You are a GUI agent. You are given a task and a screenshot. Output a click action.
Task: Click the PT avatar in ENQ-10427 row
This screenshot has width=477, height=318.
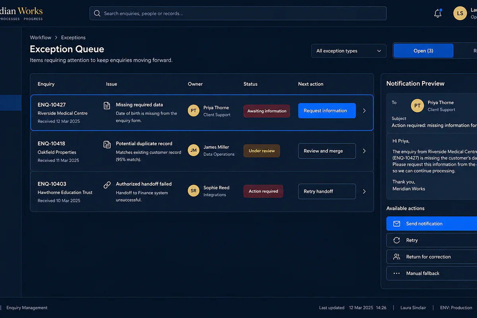pos(194,111)
